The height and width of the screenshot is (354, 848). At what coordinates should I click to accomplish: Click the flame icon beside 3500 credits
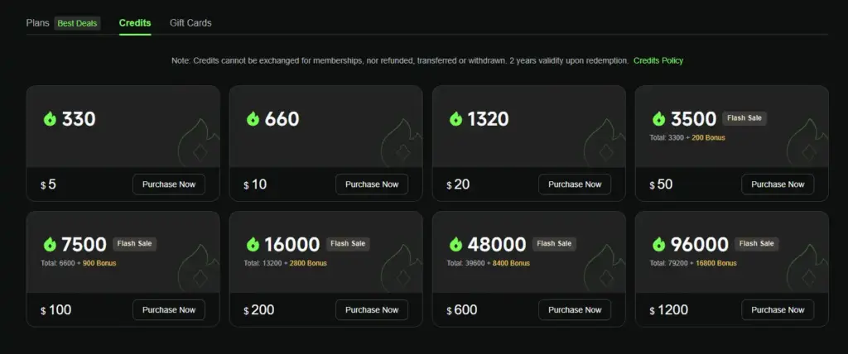(658, 118)
